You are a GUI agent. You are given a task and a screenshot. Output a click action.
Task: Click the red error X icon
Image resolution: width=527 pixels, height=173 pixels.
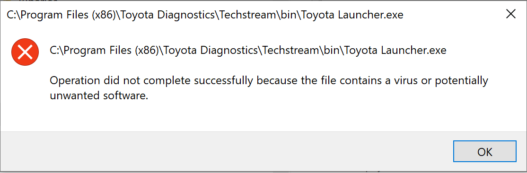(x=24, y=52)
